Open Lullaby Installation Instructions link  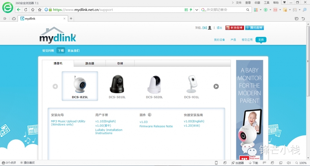click(109, 131)
